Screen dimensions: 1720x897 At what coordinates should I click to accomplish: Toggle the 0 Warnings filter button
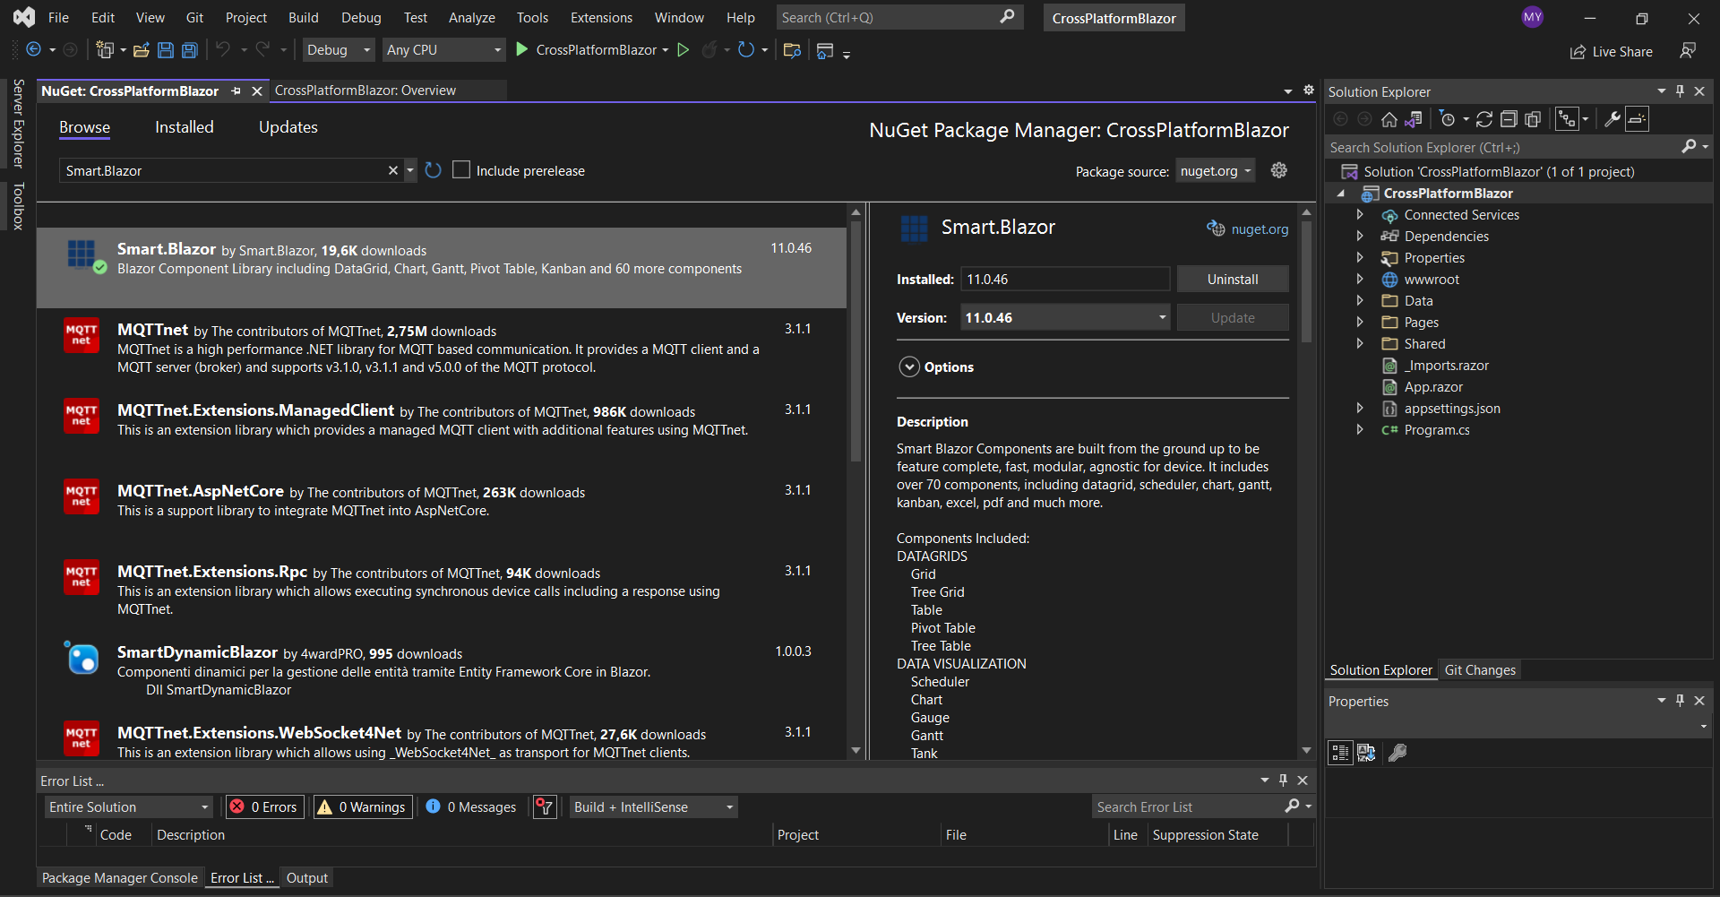(363, 806)
